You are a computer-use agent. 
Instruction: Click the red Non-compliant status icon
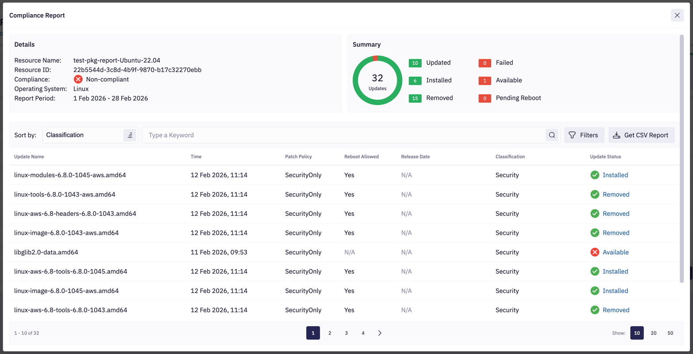tap(78, 79)
